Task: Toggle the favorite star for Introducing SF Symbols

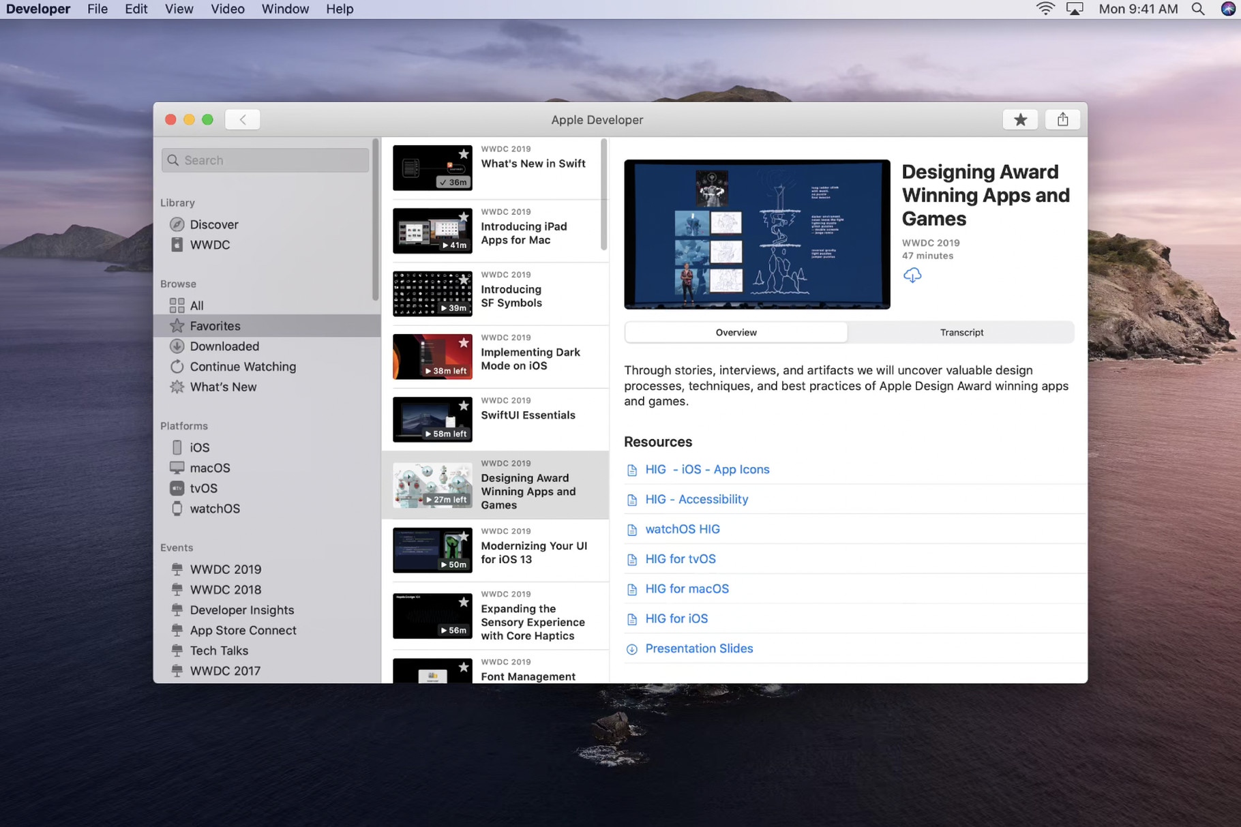Action: (464, 280)
